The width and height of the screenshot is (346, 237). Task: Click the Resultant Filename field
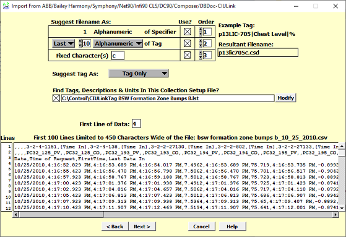click(x=257, y=53)
